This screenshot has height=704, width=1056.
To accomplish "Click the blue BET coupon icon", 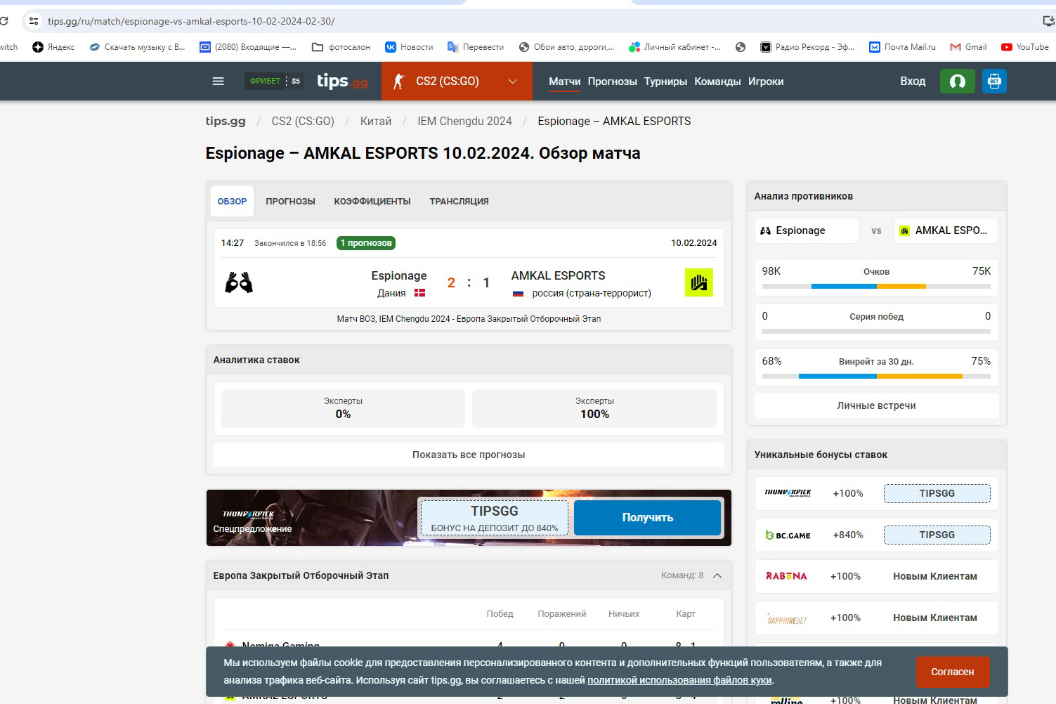I will [994, 82].
